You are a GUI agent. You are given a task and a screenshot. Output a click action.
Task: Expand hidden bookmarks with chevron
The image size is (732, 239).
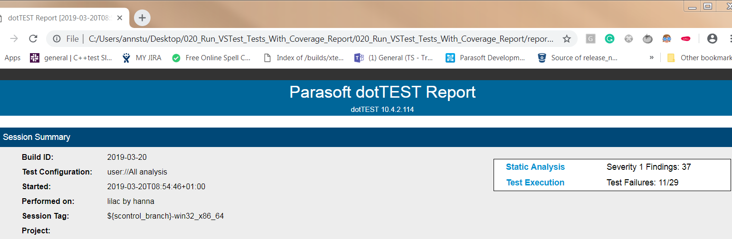[x=651, y=58]
